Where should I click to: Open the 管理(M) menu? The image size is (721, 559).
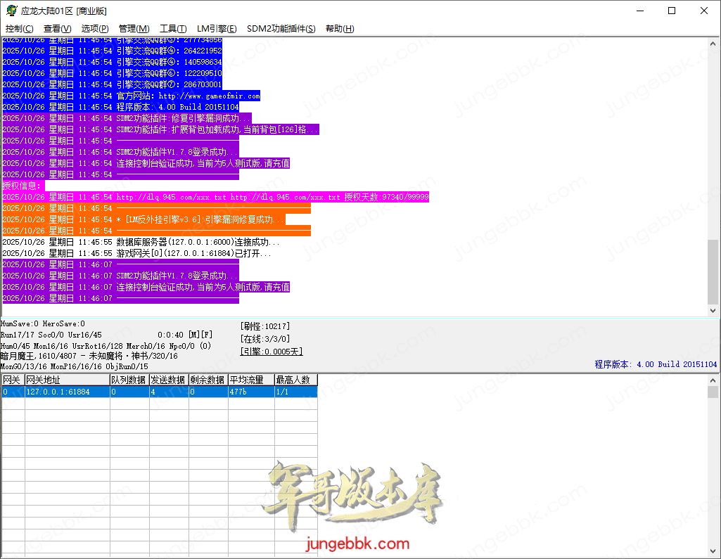pyautogui.click(x=134, y=29)
